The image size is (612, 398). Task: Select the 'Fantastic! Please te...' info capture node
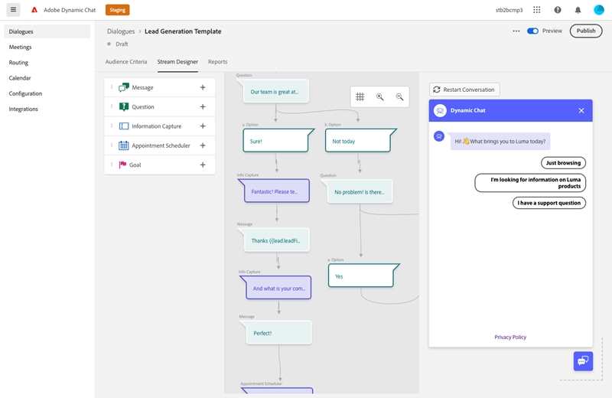point(276,191)
